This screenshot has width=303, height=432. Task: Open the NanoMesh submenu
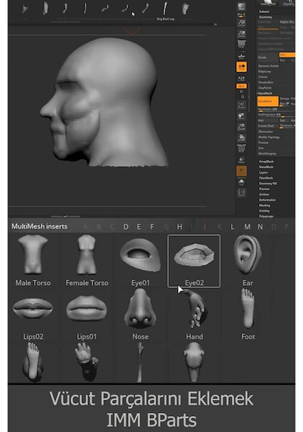[x=266, y=167]
